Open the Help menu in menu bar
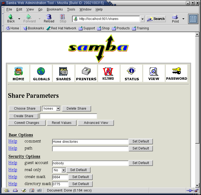Image resolution: width=201 pixels, height=195 pixels. [x=99, y=9]
